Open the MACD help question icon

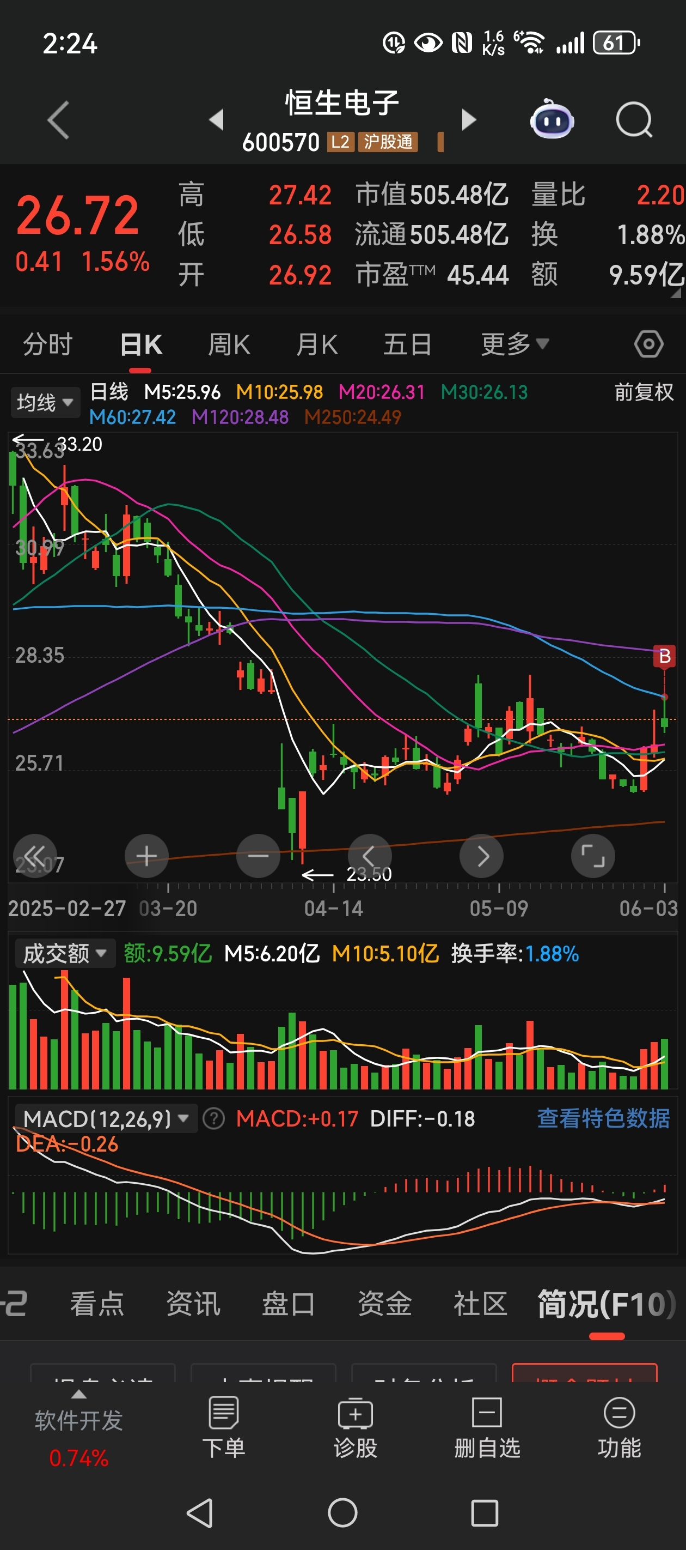coord(213,1118)
